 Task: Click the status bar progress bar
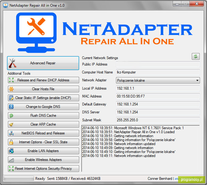click(19, 179)
